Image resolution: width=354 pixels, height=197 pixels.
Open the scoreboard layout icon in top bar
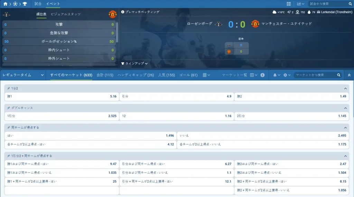[289, 4]
